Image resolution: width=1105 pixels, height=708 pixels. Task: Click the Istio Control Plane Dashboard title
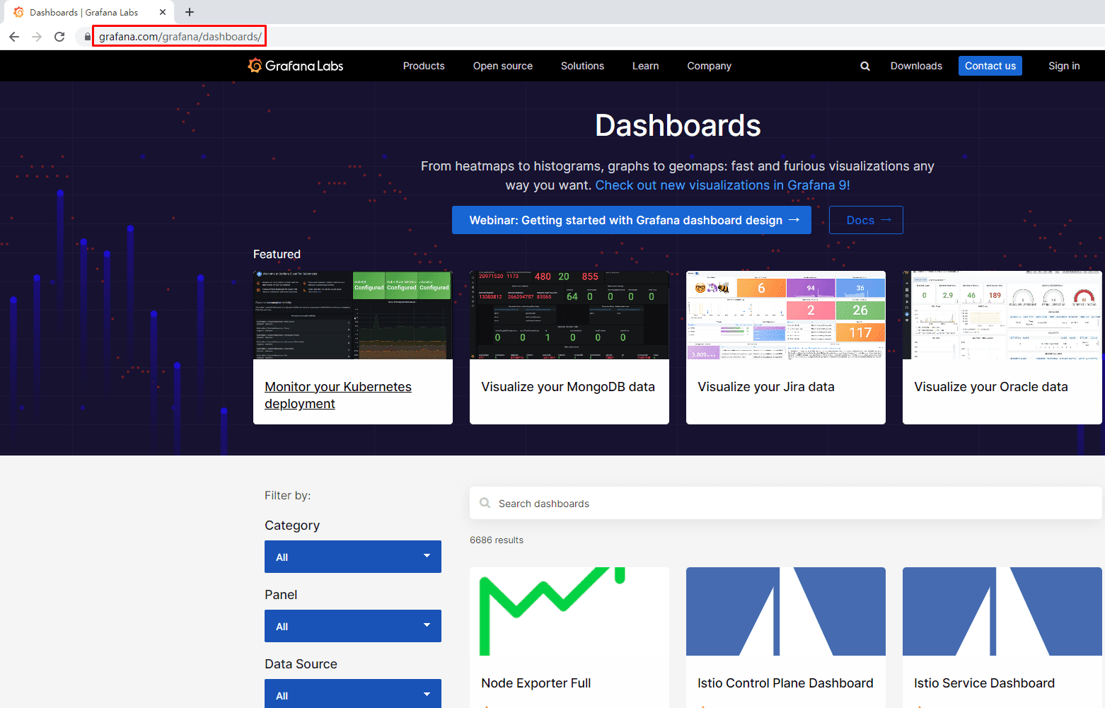point(785,683)
